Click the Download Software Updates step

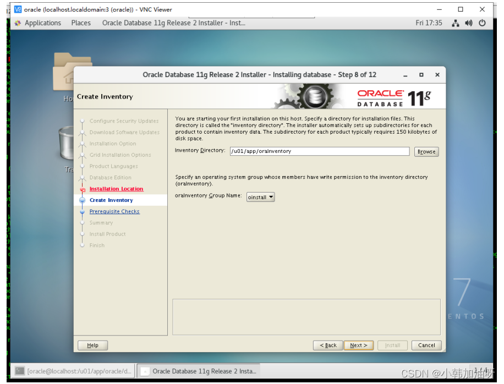(x=124, y=133)
